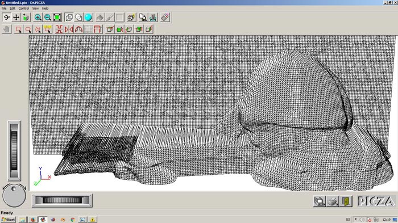Open the controller panel icon
The image size is (398, 223).
click(165, 18)
